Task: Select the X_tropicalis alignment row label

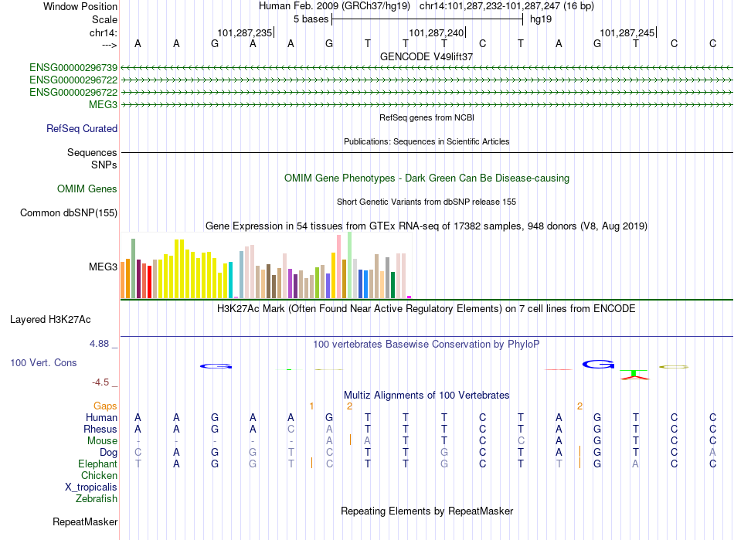Action: tap(91, 487)
